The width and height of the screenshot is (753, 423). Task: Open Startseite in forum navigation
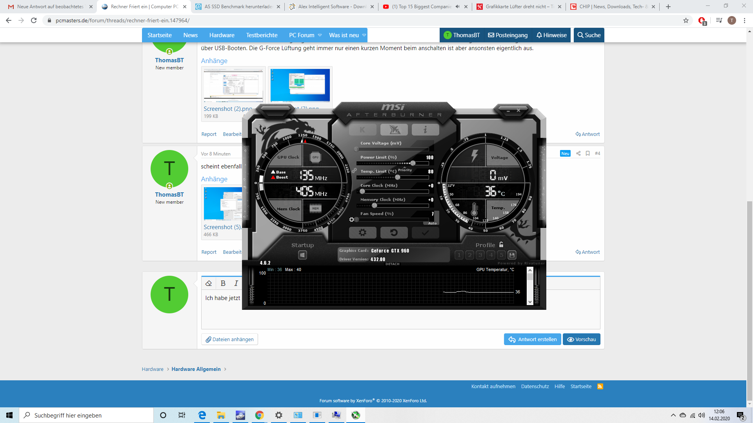(159, 35)
